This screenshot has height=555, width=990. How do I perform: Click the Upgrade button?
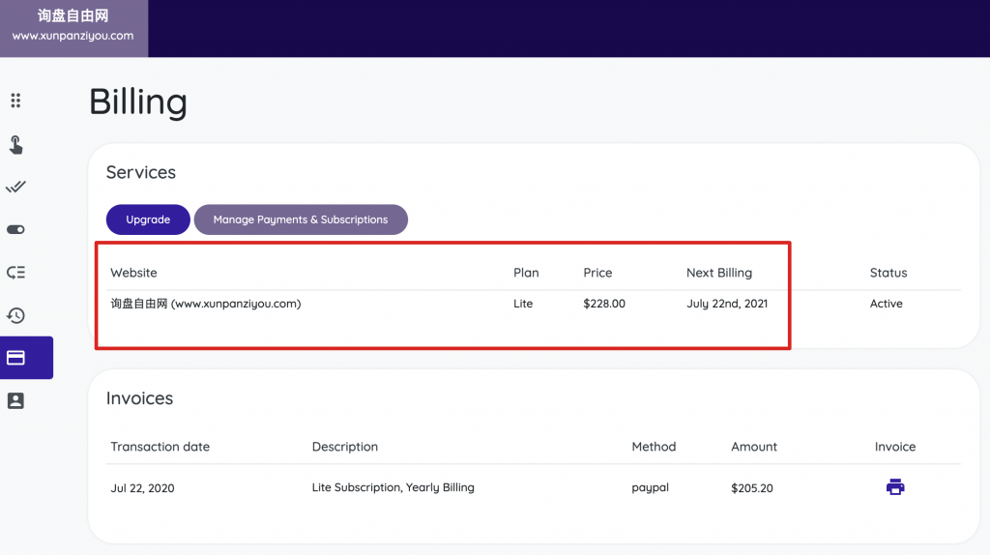[x=148, y=219]
